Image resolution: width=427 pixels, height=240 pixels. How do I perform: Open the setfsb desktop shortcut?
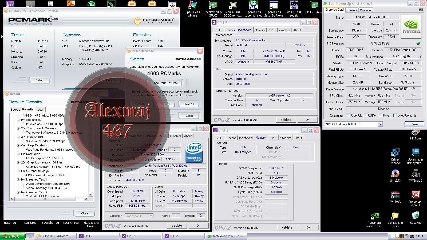point(294,9)
